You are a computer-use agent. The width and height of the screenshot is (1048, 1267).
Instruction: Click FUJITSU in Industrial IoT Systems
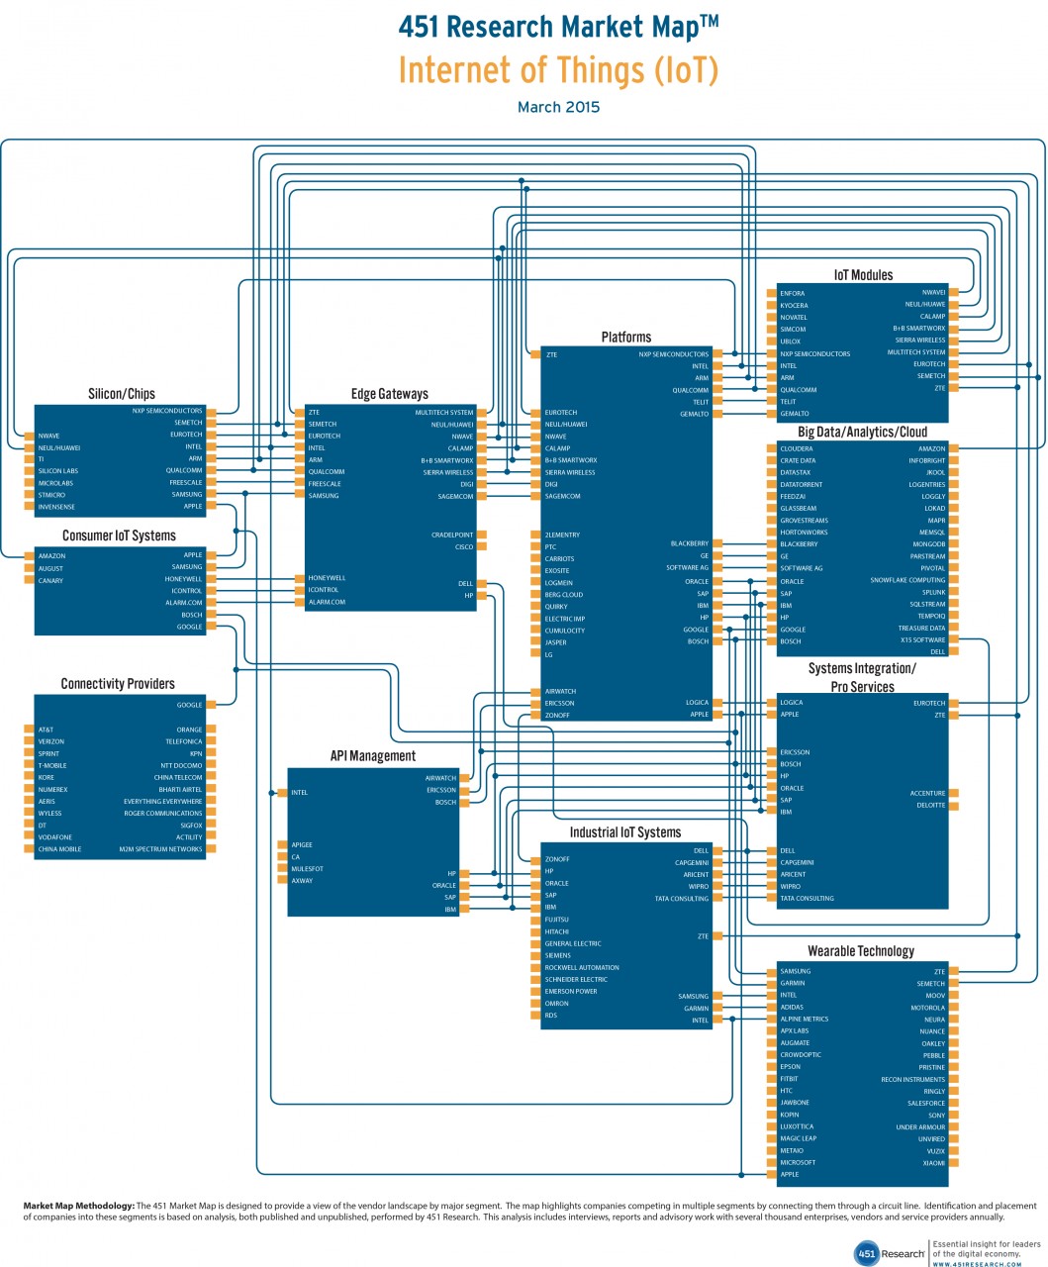tap(557, 920)
